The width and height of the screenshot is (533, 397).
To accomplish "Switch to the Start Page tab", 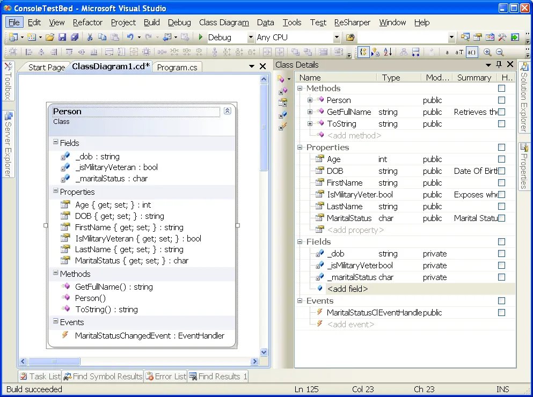I will coord(47,67).
